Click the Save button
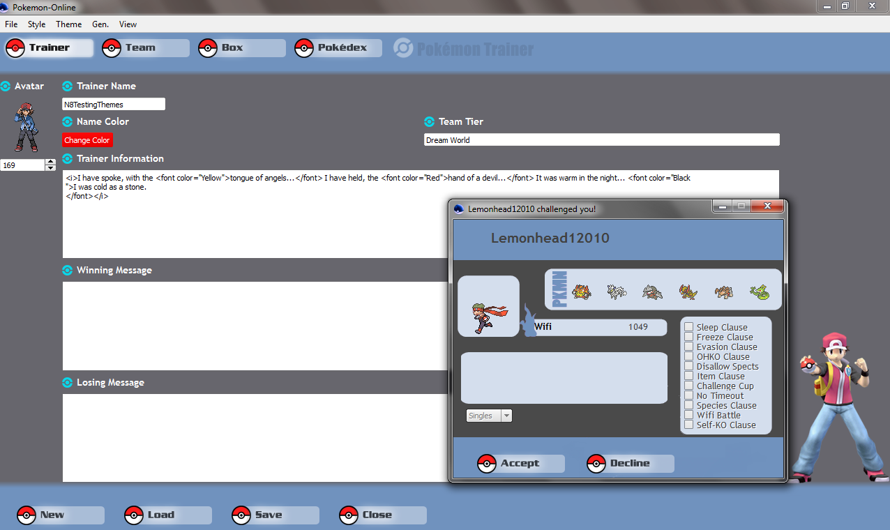 (x=275, y=515)
